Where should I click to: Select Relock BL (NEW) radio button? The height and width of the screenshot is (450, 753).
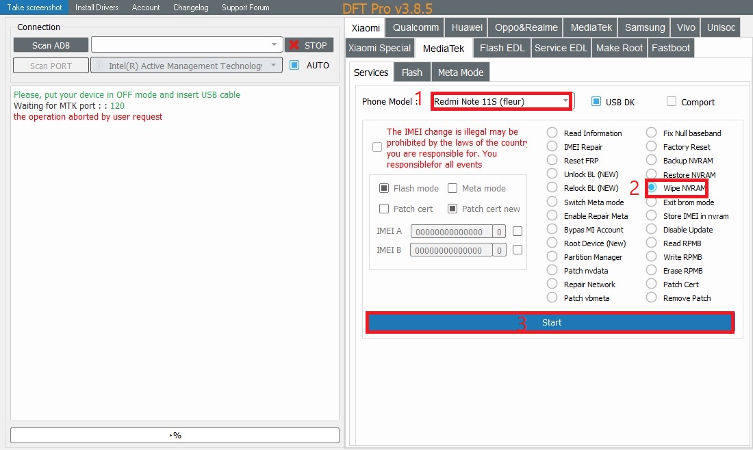[x=552, y=187]
